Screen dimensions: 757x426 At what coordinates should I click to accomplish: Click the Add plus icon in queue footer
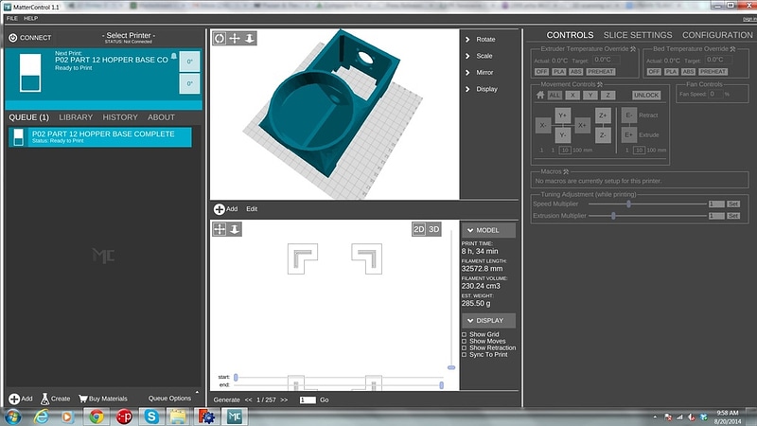coord(14,399)
